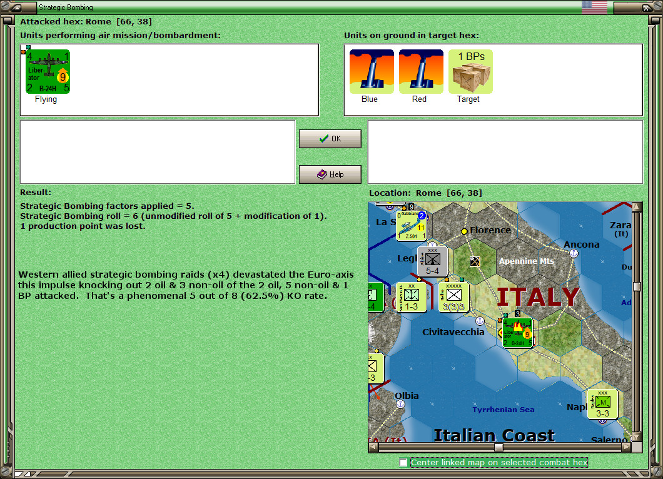Screen dimensions: 663x479
Task: Click the map's horizontal scrollbar left arrow
Action: pyautogui.click(x=373, y=447)
